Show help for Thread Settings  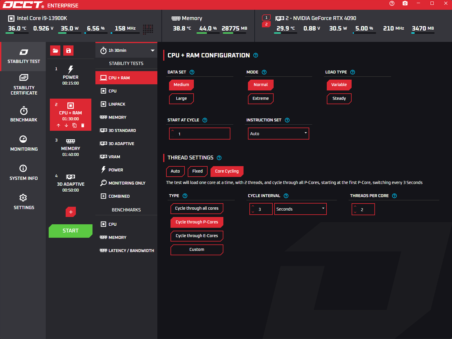tap(219, 158)
